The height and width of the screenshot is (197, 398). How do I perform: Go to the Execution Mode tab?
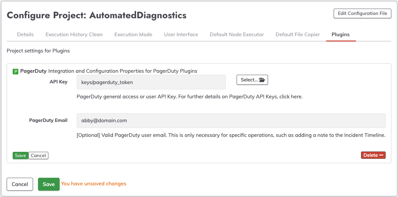(133, 35)
